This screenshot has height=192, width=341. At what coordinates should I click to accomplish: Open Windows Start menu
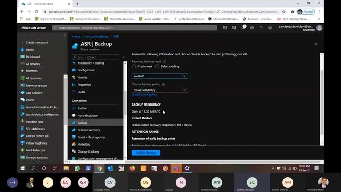pyautogui.click(x=22, y=169)
